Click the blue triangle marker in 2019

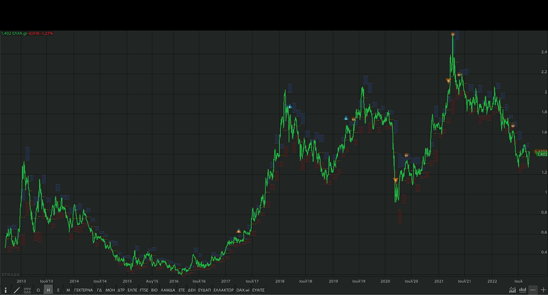click(346, 118)
